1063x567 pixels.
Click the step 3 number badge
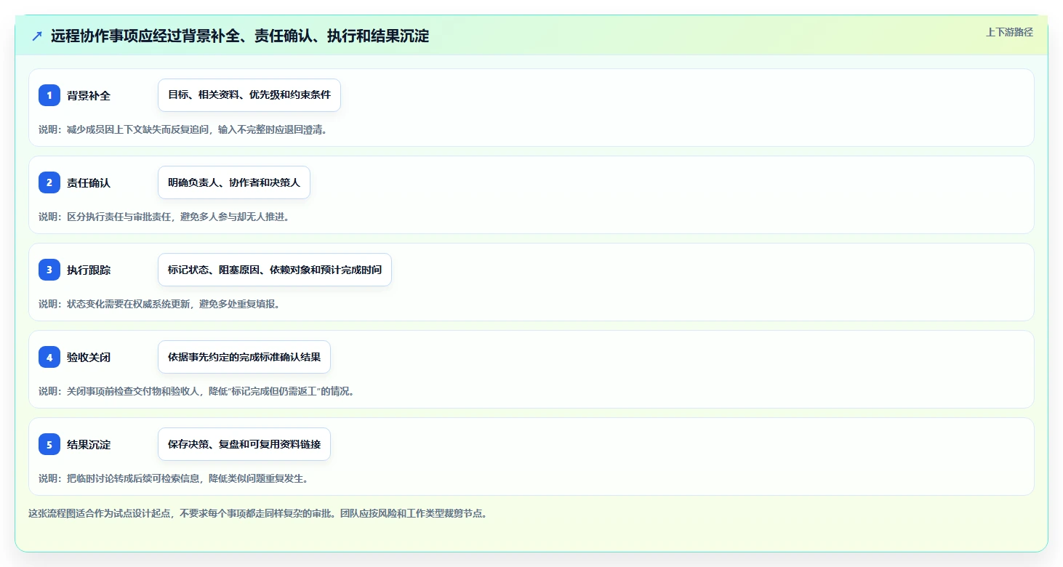[x=49, y=270]
